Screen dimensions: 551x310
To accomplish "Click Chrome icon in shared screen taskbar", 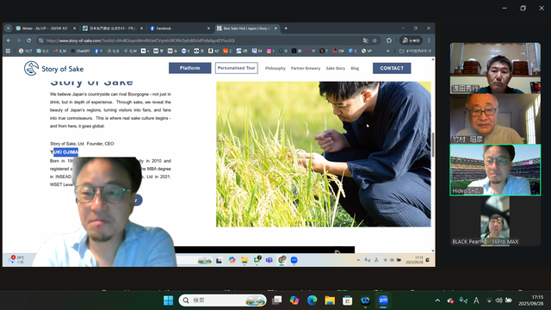I will [x=282, y=260].
